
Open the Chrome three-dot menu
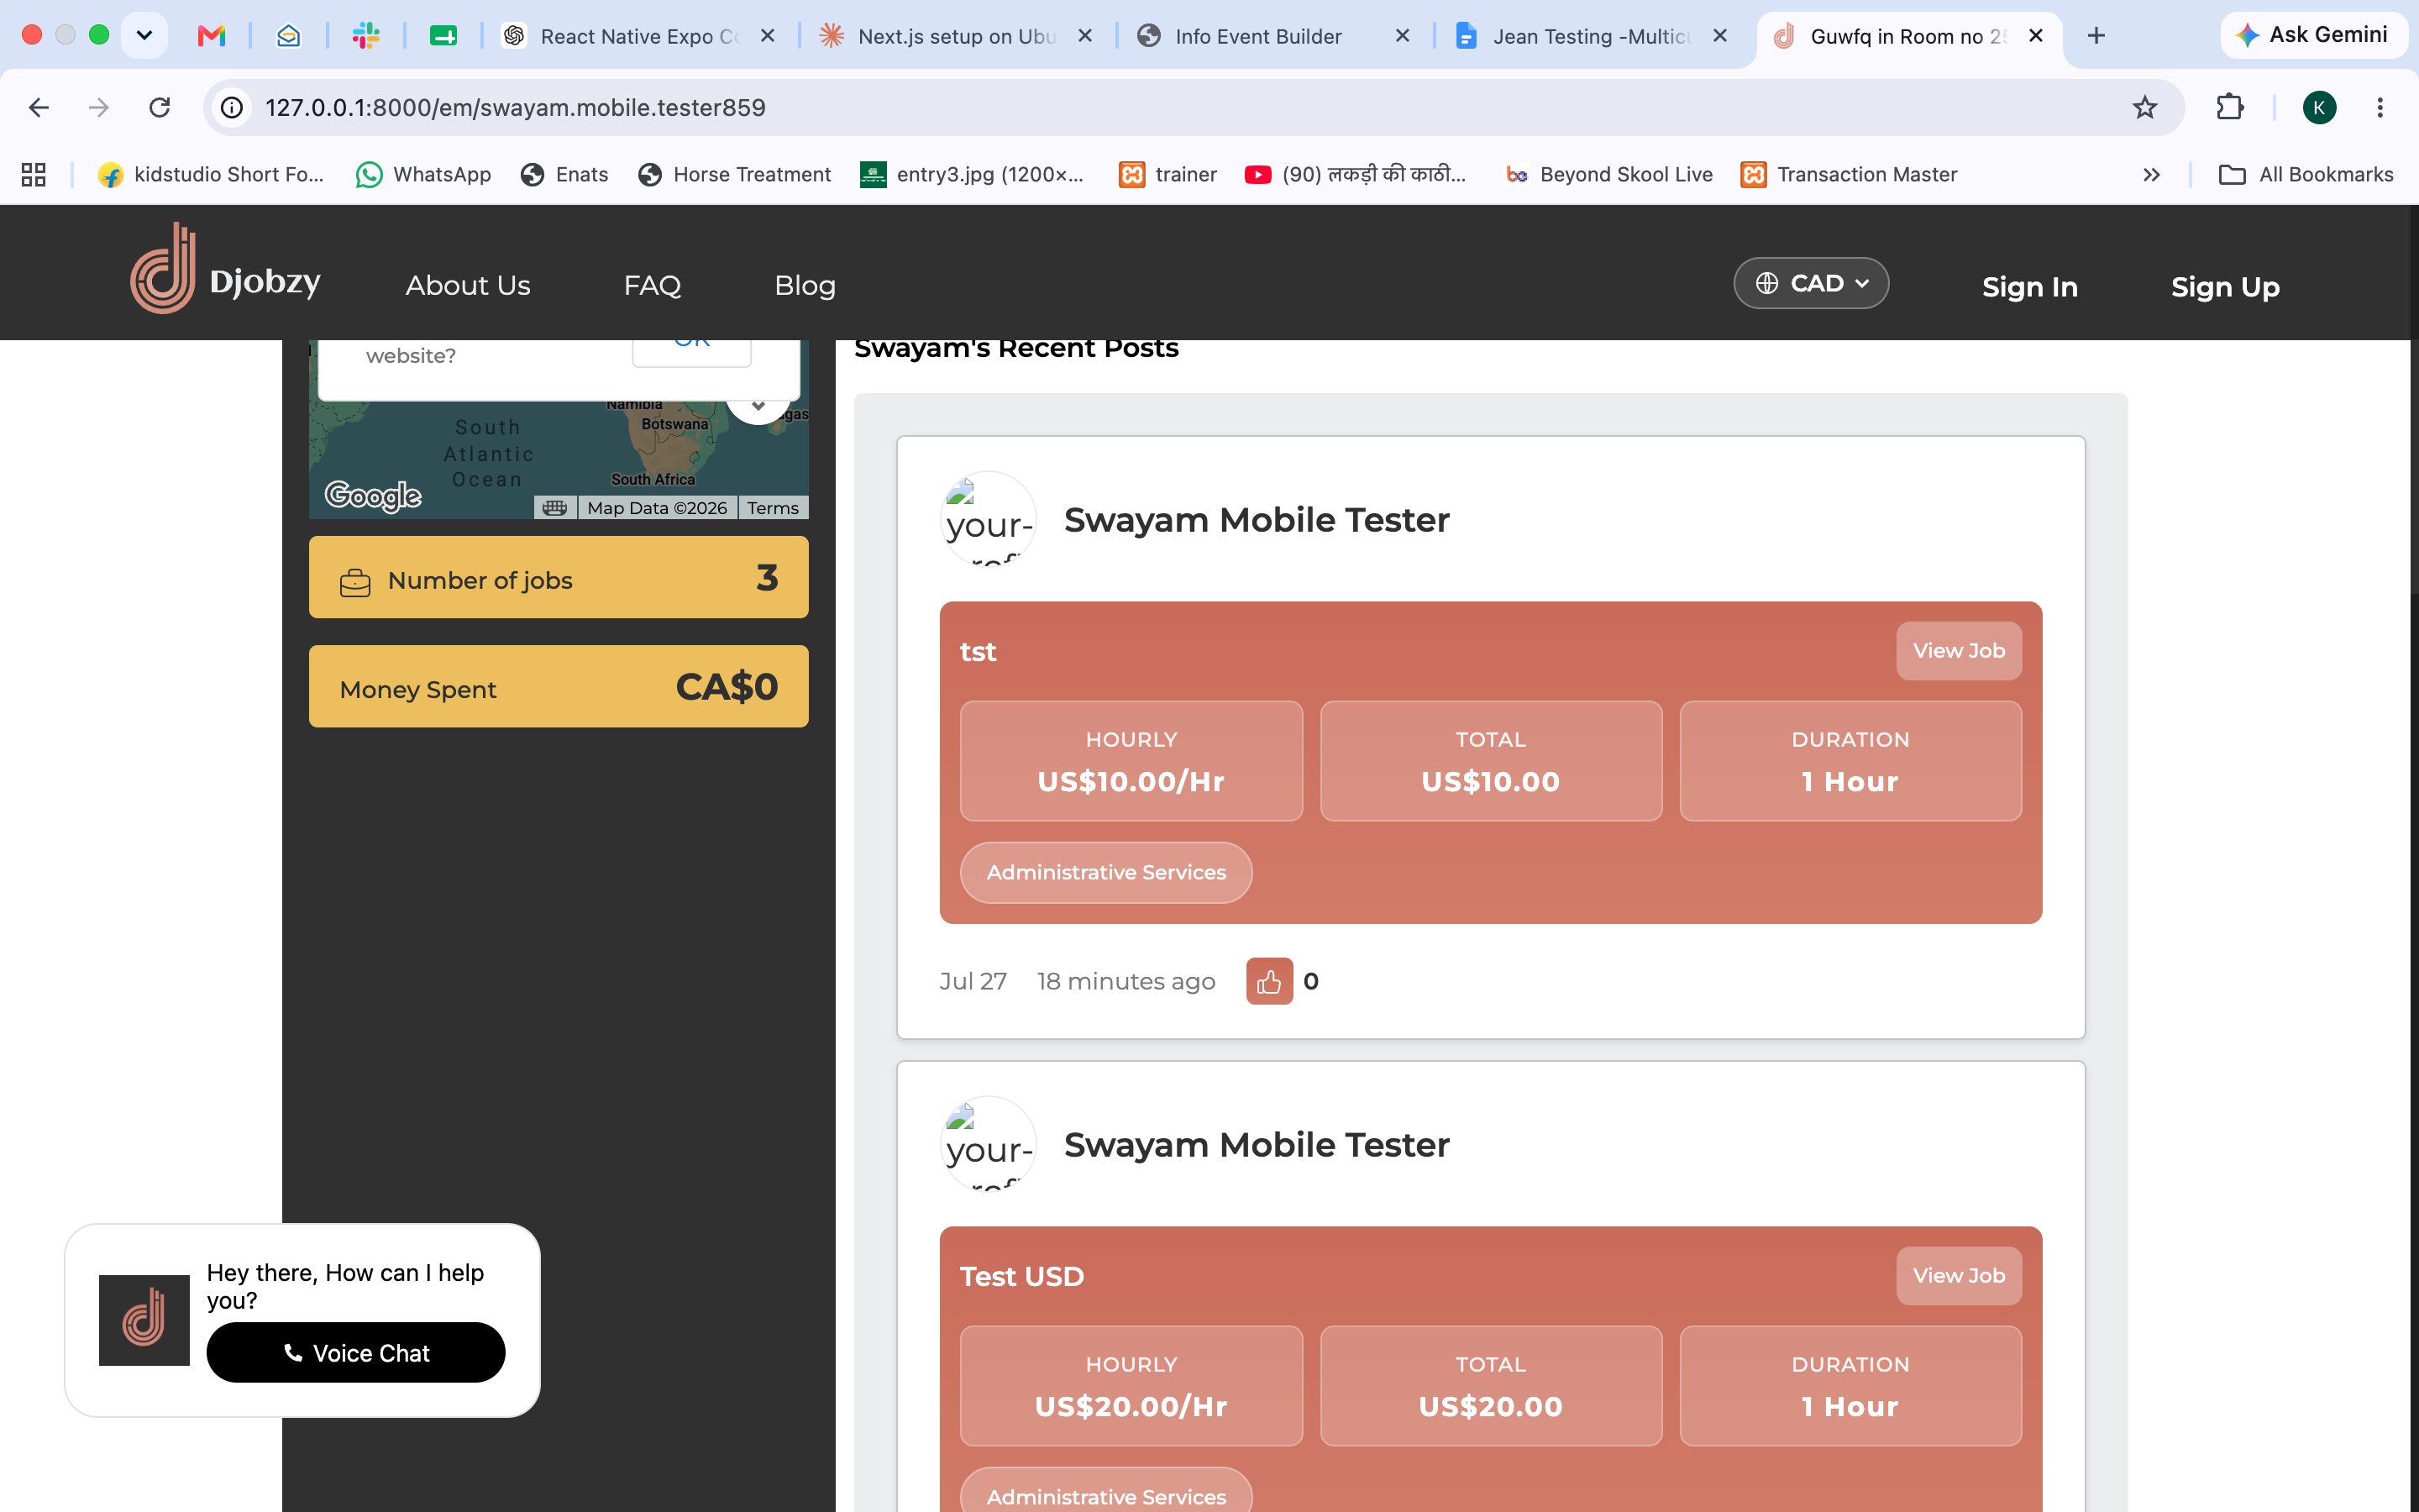tap(2380, 107)
